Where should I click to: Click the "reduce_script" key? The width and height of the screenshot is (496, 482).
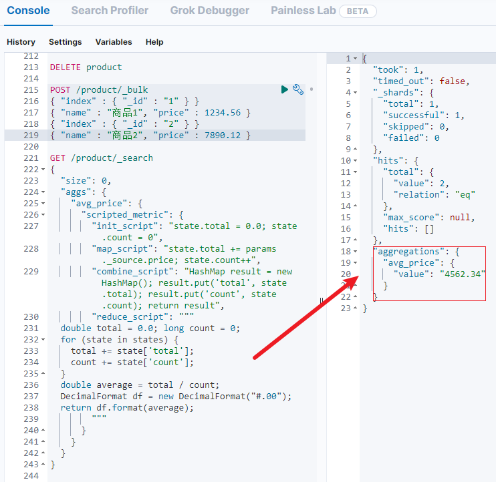(130, 317)
